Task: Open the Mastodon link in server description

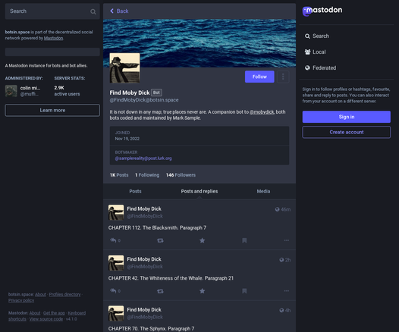Action: (x=53, y=38)
